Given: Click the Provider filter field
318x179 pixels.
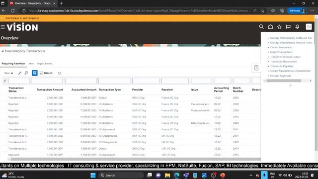Looking at the screenshot, I should coord(146,81).
